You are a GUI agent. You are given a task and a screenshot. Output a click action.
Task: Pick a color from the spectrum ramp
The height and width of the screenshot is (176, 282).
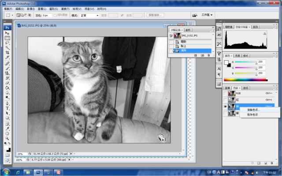tap(246, 80)
